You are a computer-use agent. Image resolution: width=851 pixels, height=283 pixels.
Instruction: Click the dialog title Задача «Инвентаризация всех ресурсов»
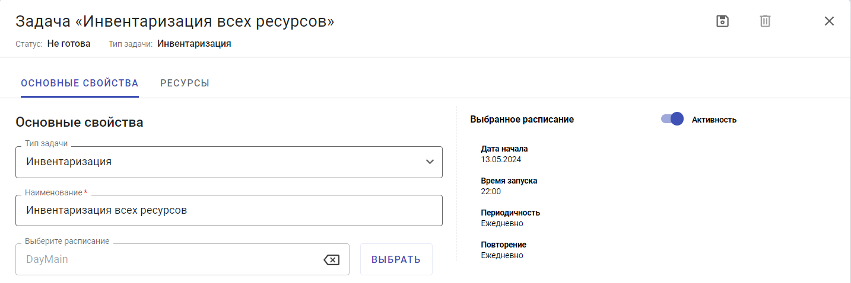174,21
